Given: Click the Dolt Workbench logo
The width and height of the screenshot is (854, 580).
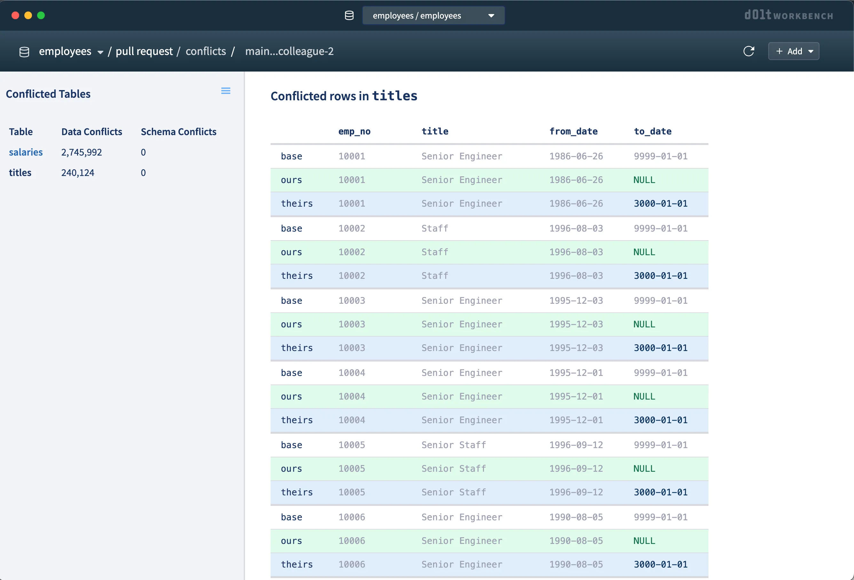Looking at the screenshot, I should tap(788, 15).
